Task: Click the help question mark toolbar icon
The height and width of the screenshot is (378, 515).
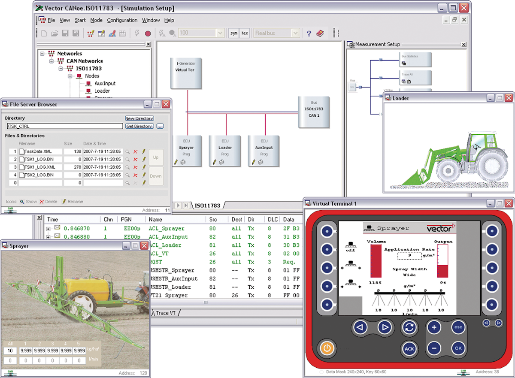Action: (309, 33)
